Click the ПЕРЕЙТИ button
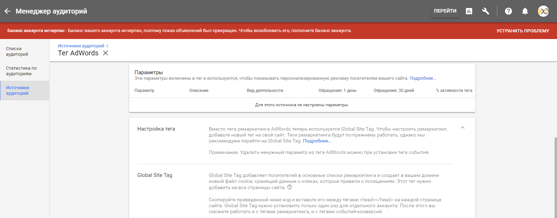Viewport: 557px width, 218px height. coord(445,11)
